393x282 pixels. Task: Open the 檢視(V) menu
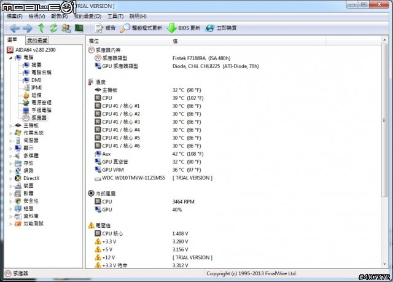(37, 17)
